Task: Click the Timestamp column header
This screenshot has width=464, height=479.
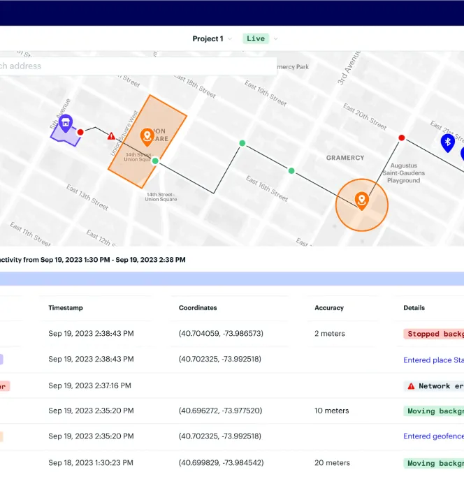Action: [x=66, y=308]
